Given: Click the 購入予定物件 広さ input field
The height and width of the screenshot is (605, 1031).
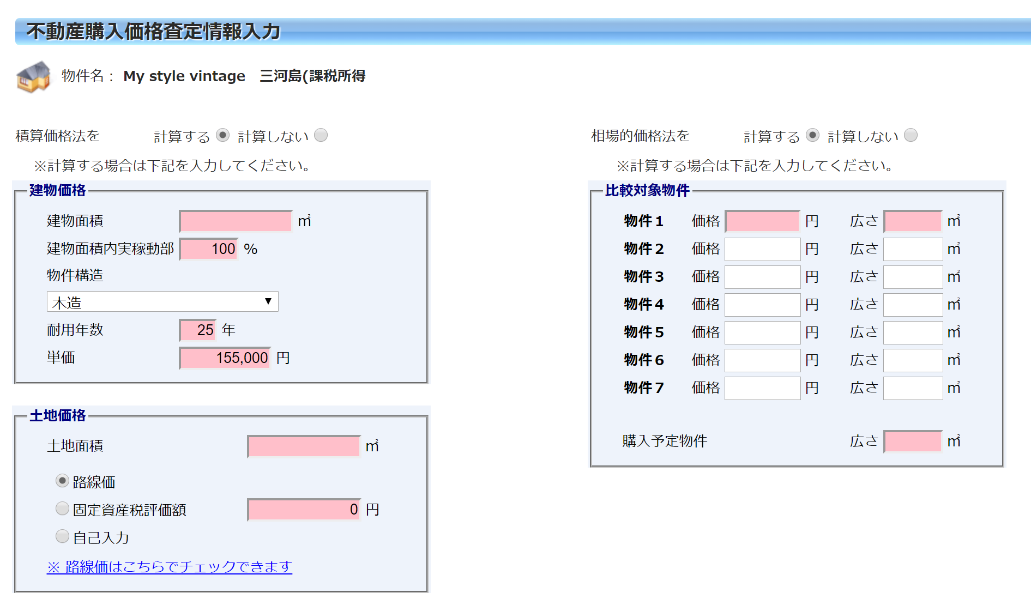Looking at the screenshot, I should 913,441.
